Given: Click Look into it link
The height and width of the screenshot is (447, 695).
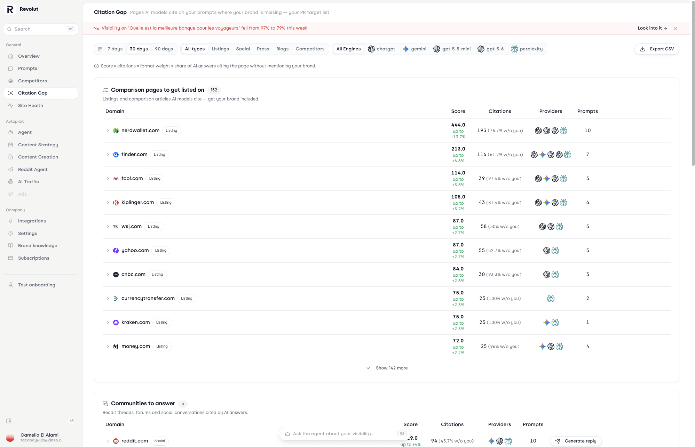Looking at the screenshot, I should pyautogui.click(x=652, y=29).
